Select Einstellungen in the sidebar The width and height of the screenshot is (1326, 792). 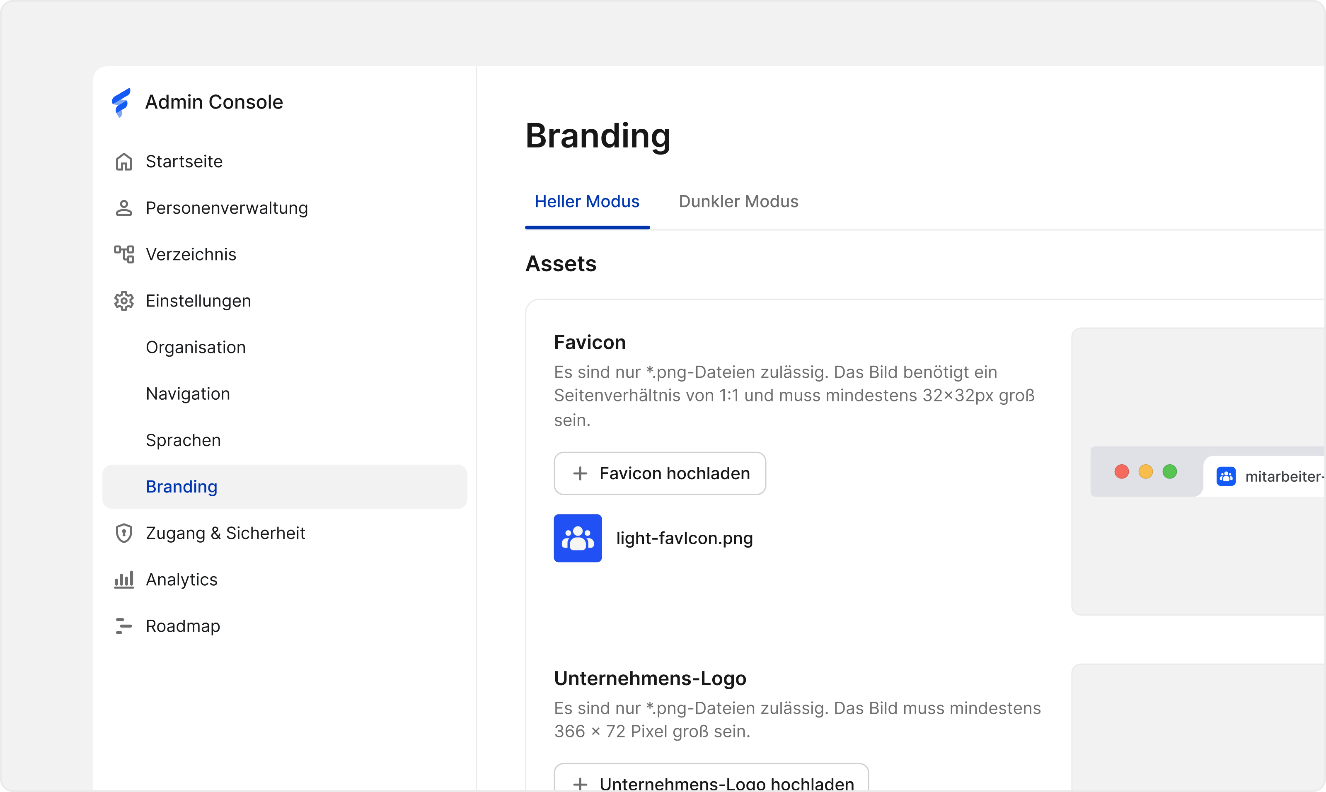click(x=285, y=301)
